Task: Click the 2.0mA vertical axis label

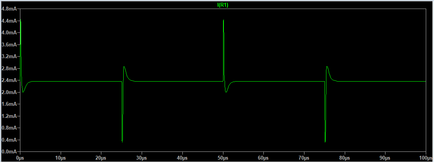Action: [9, 92]
